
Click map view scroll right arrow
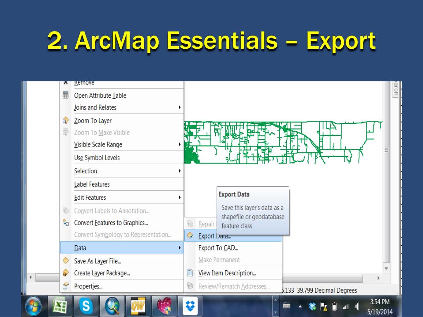[x=378, y=278]
